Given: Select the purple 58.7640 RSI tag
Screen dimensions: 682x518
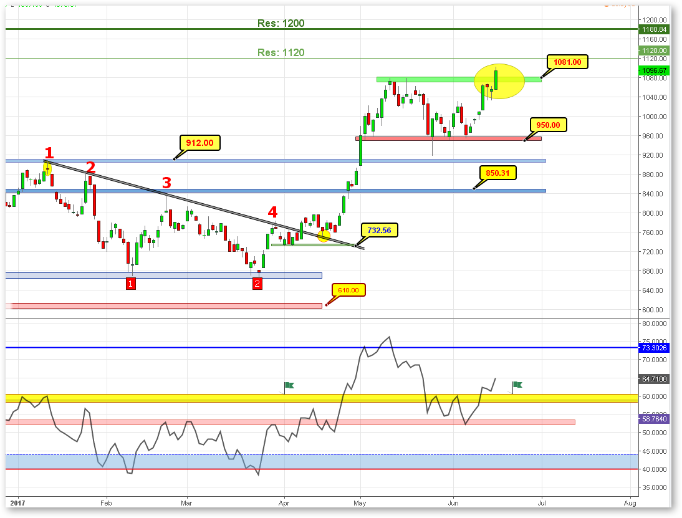Looking at the screenshot, I should 654,419.
